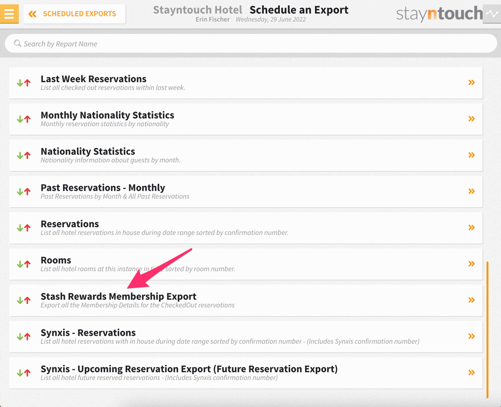Click arrows icon beside Stash Rewards Membership Export
The image size is (501, 407).
point(23,300)
